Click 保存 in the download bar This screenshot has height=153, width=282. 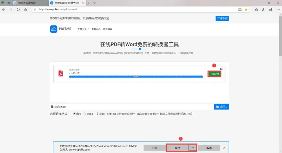178,148
